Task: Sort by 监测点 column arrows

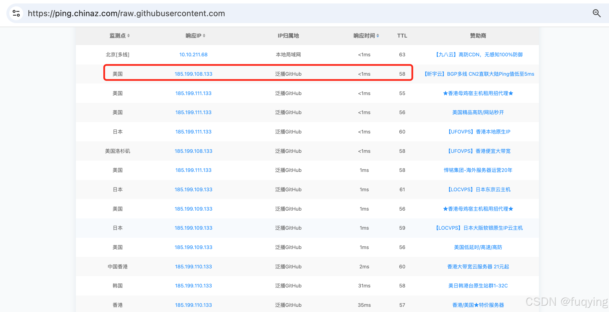Action: pos(129,36)
